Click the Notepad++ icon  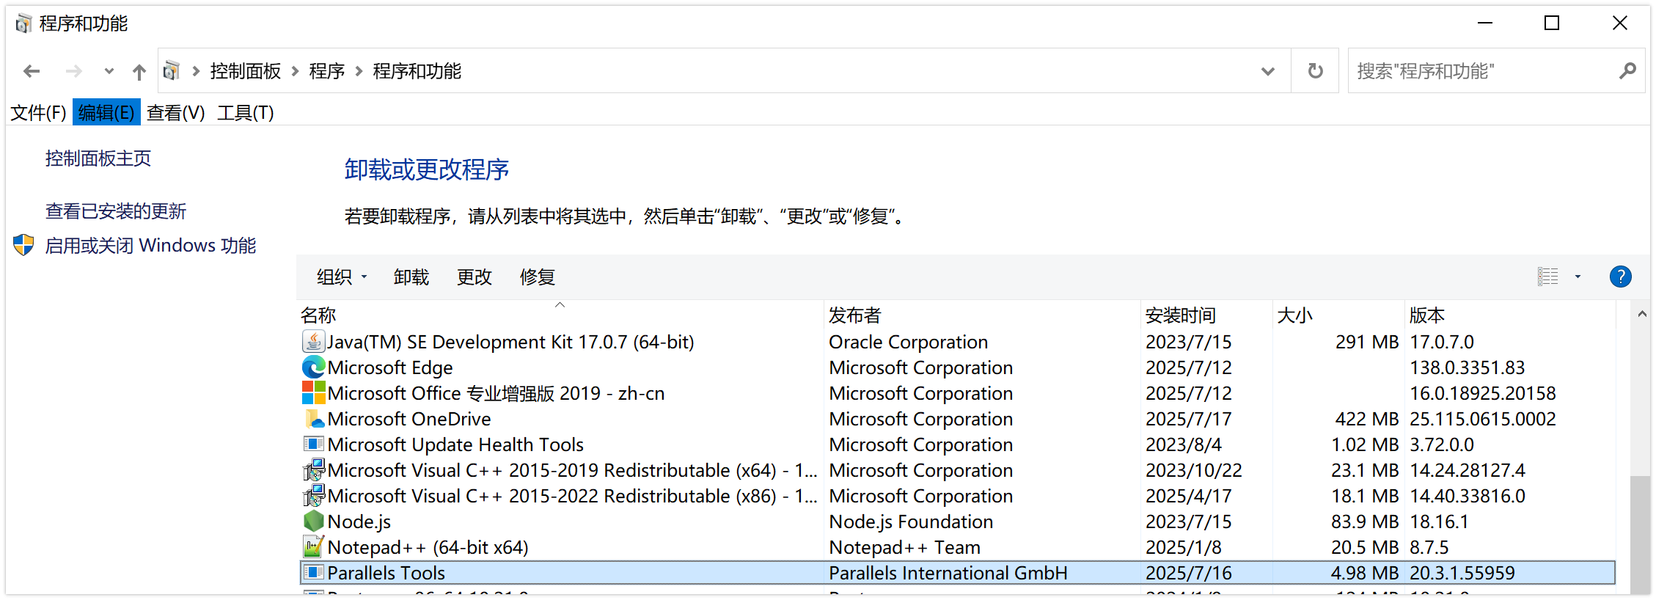click(313, 546)
